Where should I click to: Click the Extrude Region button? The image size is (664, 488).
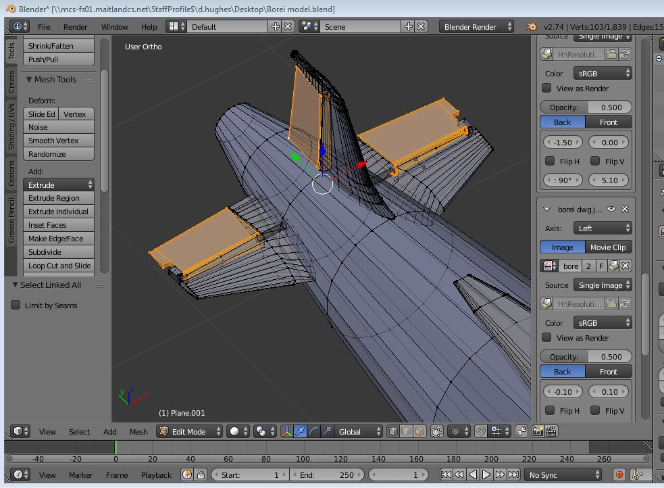59,198
